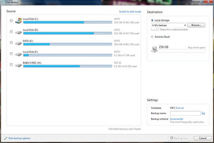Check the DATA (E:) checkbox

click(11, 42)
